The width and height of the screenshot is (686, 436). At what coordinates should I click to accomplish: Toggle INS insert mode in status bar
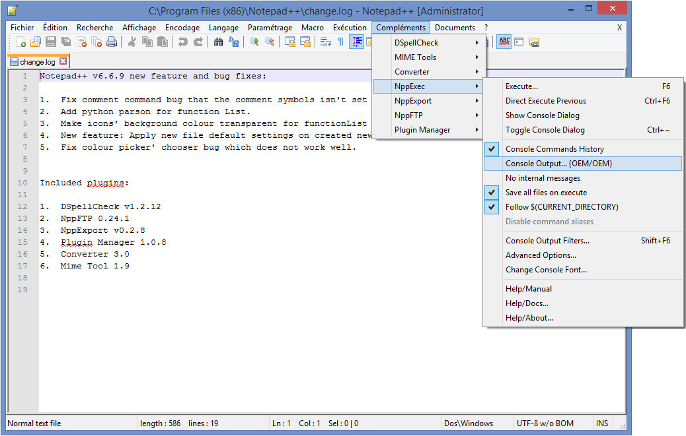point(602,423)
